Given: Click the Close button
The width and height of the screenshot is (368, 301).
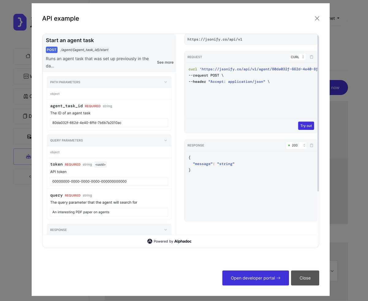Looking at the screenshot, I should pyautogui.click(x=305, y=278).
